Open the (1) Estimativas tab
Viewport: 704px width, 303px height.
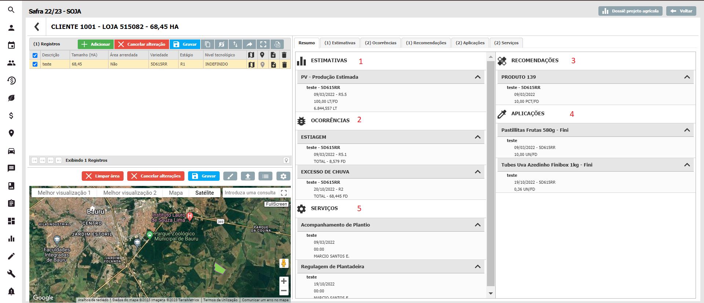tap(340, 43)
